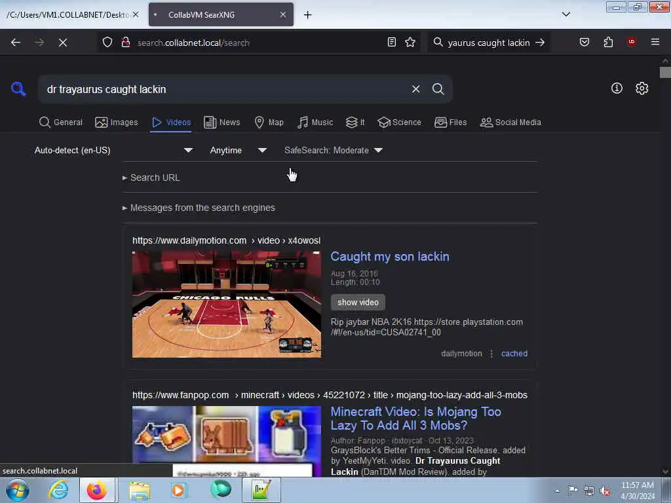671x503 pixels.
Task: Open SearXNG preferences gear
Action: click(x=642, y=88)
